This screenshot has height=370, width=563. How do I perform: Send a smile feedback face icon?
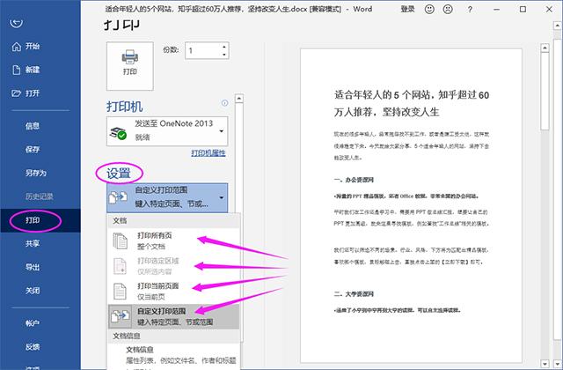coord(429,10)
